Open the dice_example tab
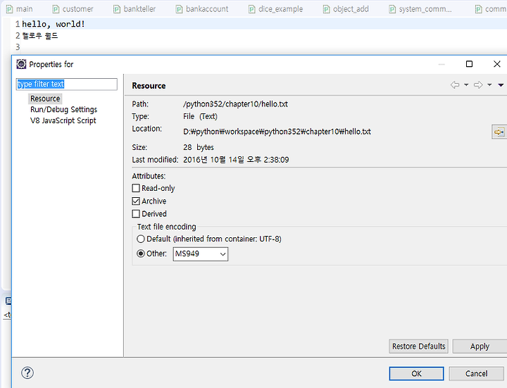Image resolution: width=507 pixels, height=388 pixels. [275, 9]
